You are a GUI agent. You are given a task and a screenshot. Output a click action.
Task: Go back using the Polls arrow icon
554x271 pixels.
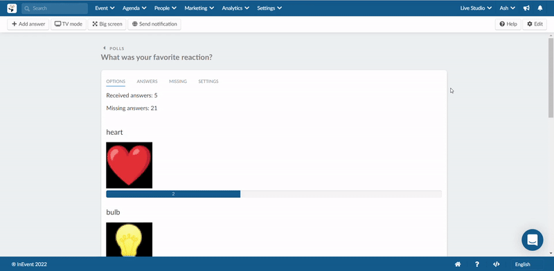pyautogui.click(x=105, y=48)
